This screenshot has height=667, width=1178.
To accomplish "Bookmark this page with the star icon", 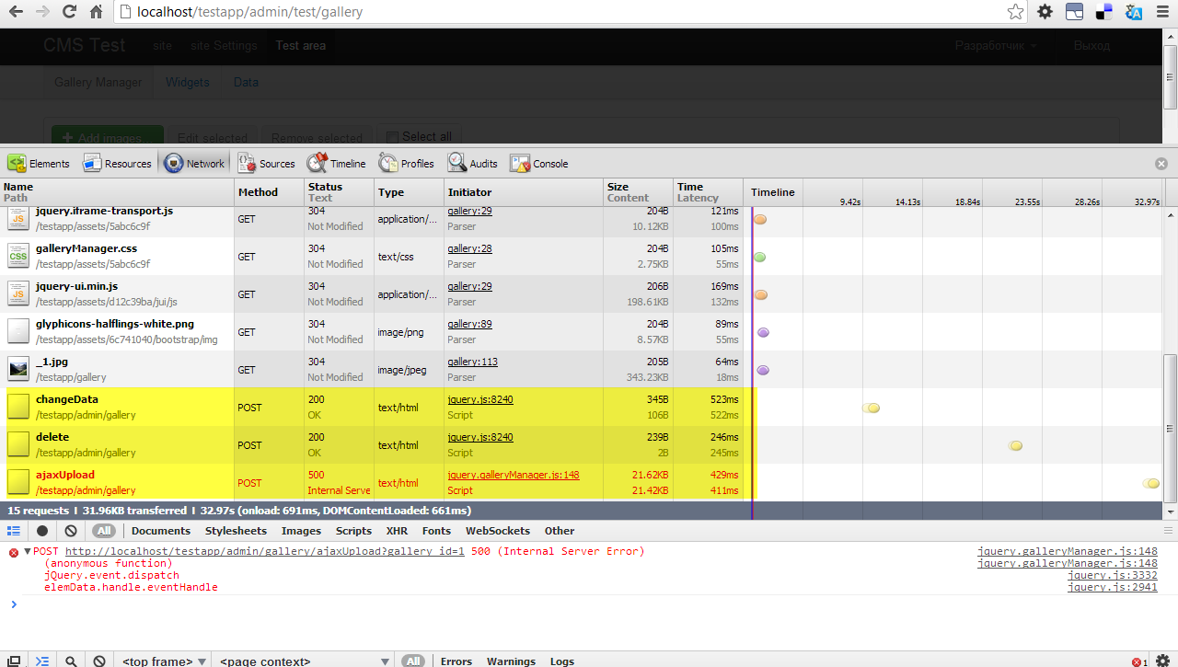I will pyautogui.click(x=1015, y=12).
